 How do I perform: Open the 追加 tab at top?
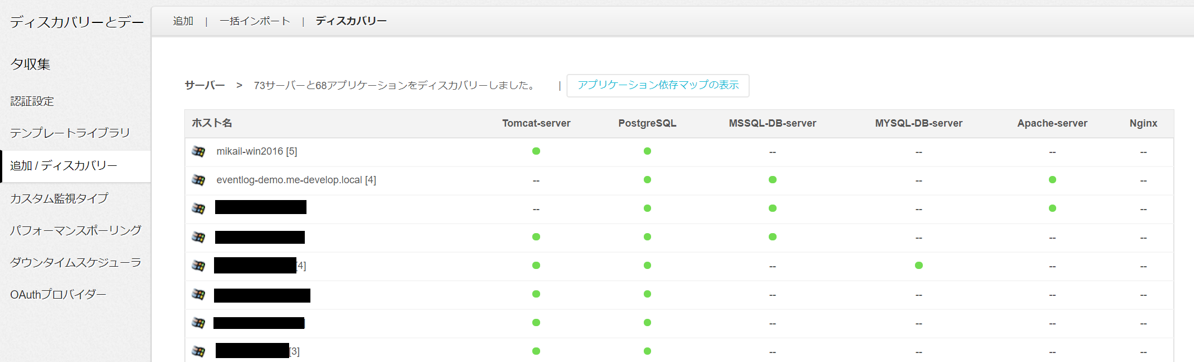point(183,21)
